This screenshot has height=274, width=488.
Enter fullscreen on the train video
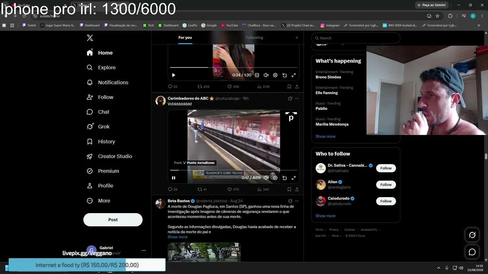[x=294, y=178]
